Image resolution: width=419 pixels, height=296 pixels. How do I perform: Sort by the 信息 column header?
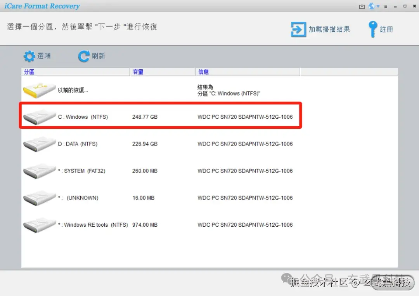[x=248, y=72]
